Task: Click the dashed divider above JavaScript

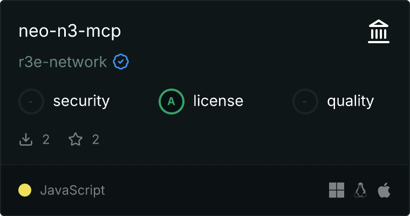Action: click(205, 165)
